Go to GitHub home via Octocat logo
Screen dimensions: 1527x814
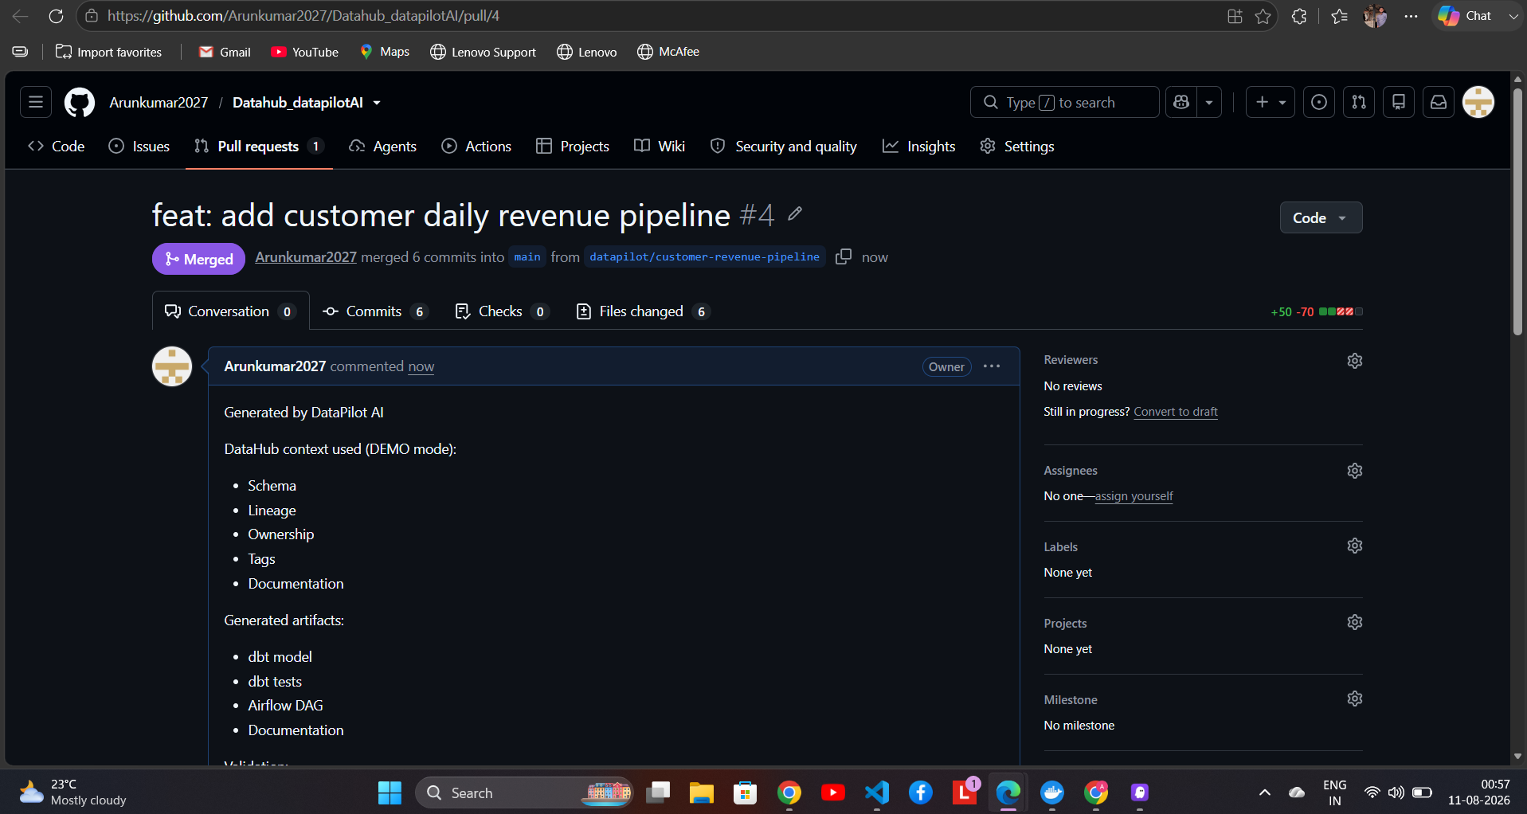[x=80, y=102]
